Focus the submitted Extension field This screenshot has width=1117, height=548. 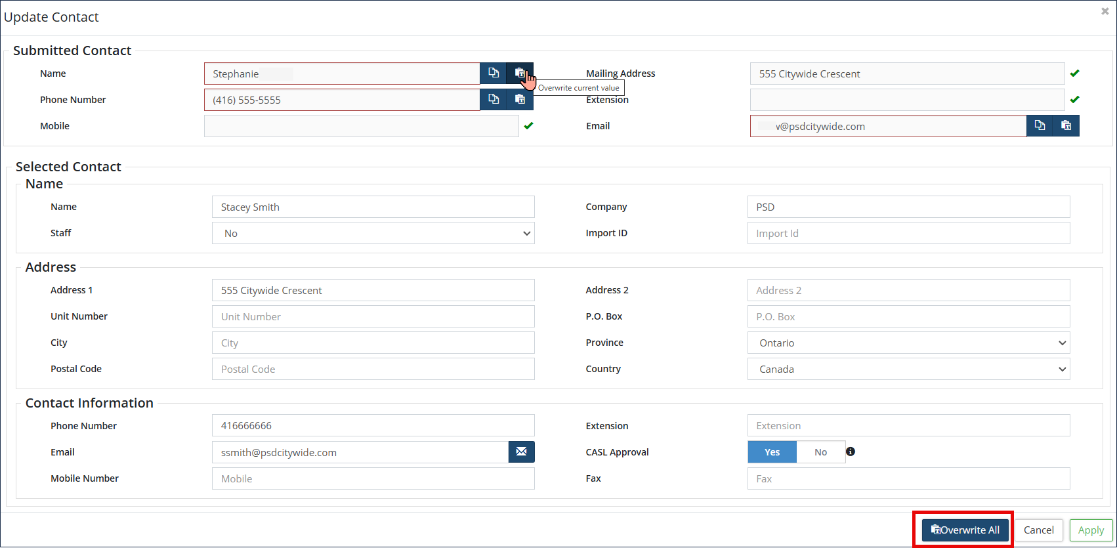[x=908, y=100]
